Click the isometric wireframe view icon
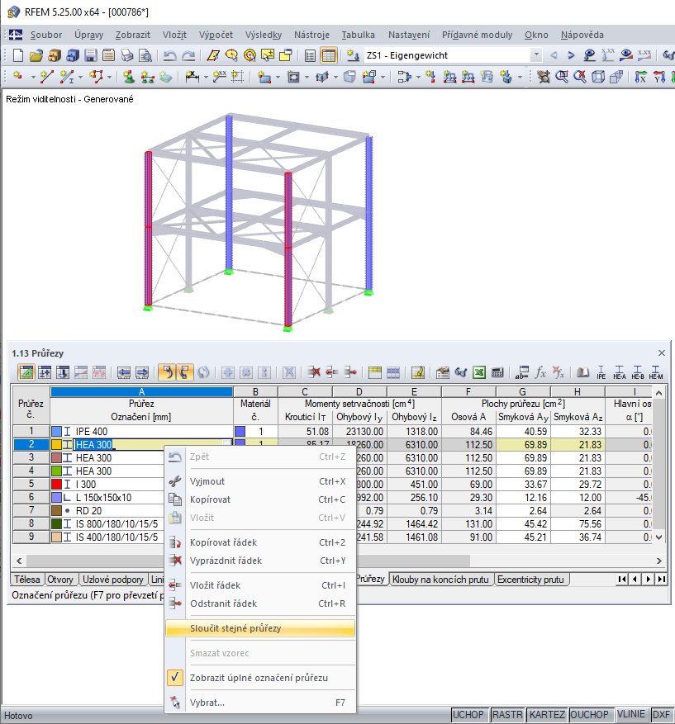 tap(598, 77)
